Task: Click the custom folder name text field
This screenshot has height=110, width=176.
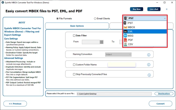Action: point(122,65)
